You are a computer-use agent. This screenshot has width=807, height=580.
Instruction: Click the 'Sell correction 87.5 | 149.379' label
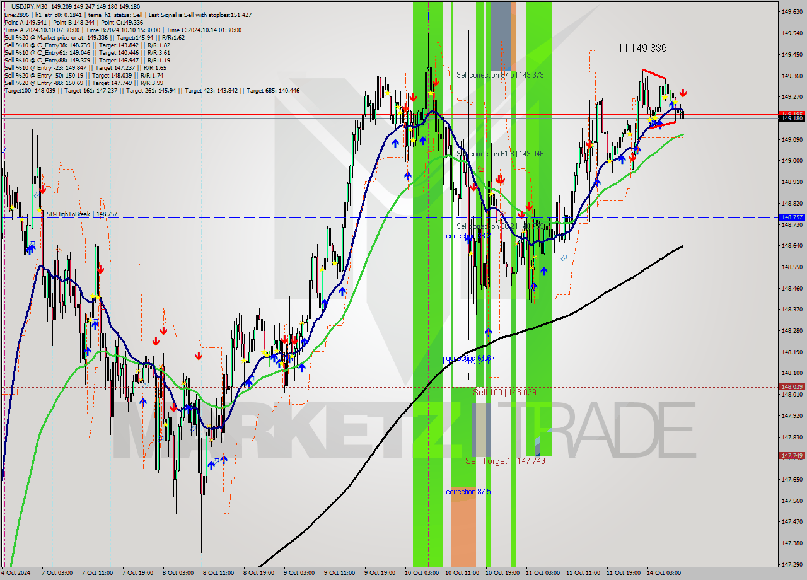tap(500, 74)
